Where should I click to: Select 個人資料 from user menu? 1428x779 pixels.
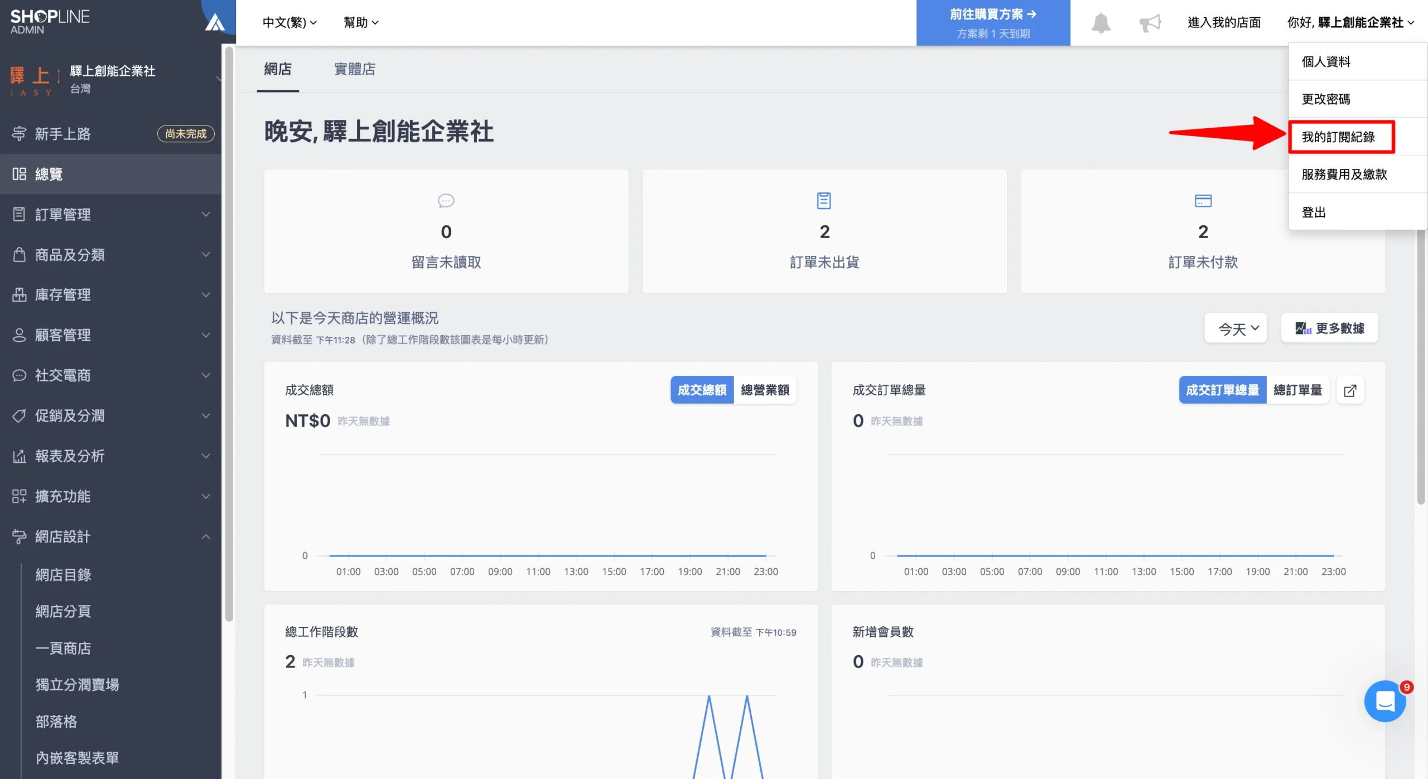click(1357, 62)
